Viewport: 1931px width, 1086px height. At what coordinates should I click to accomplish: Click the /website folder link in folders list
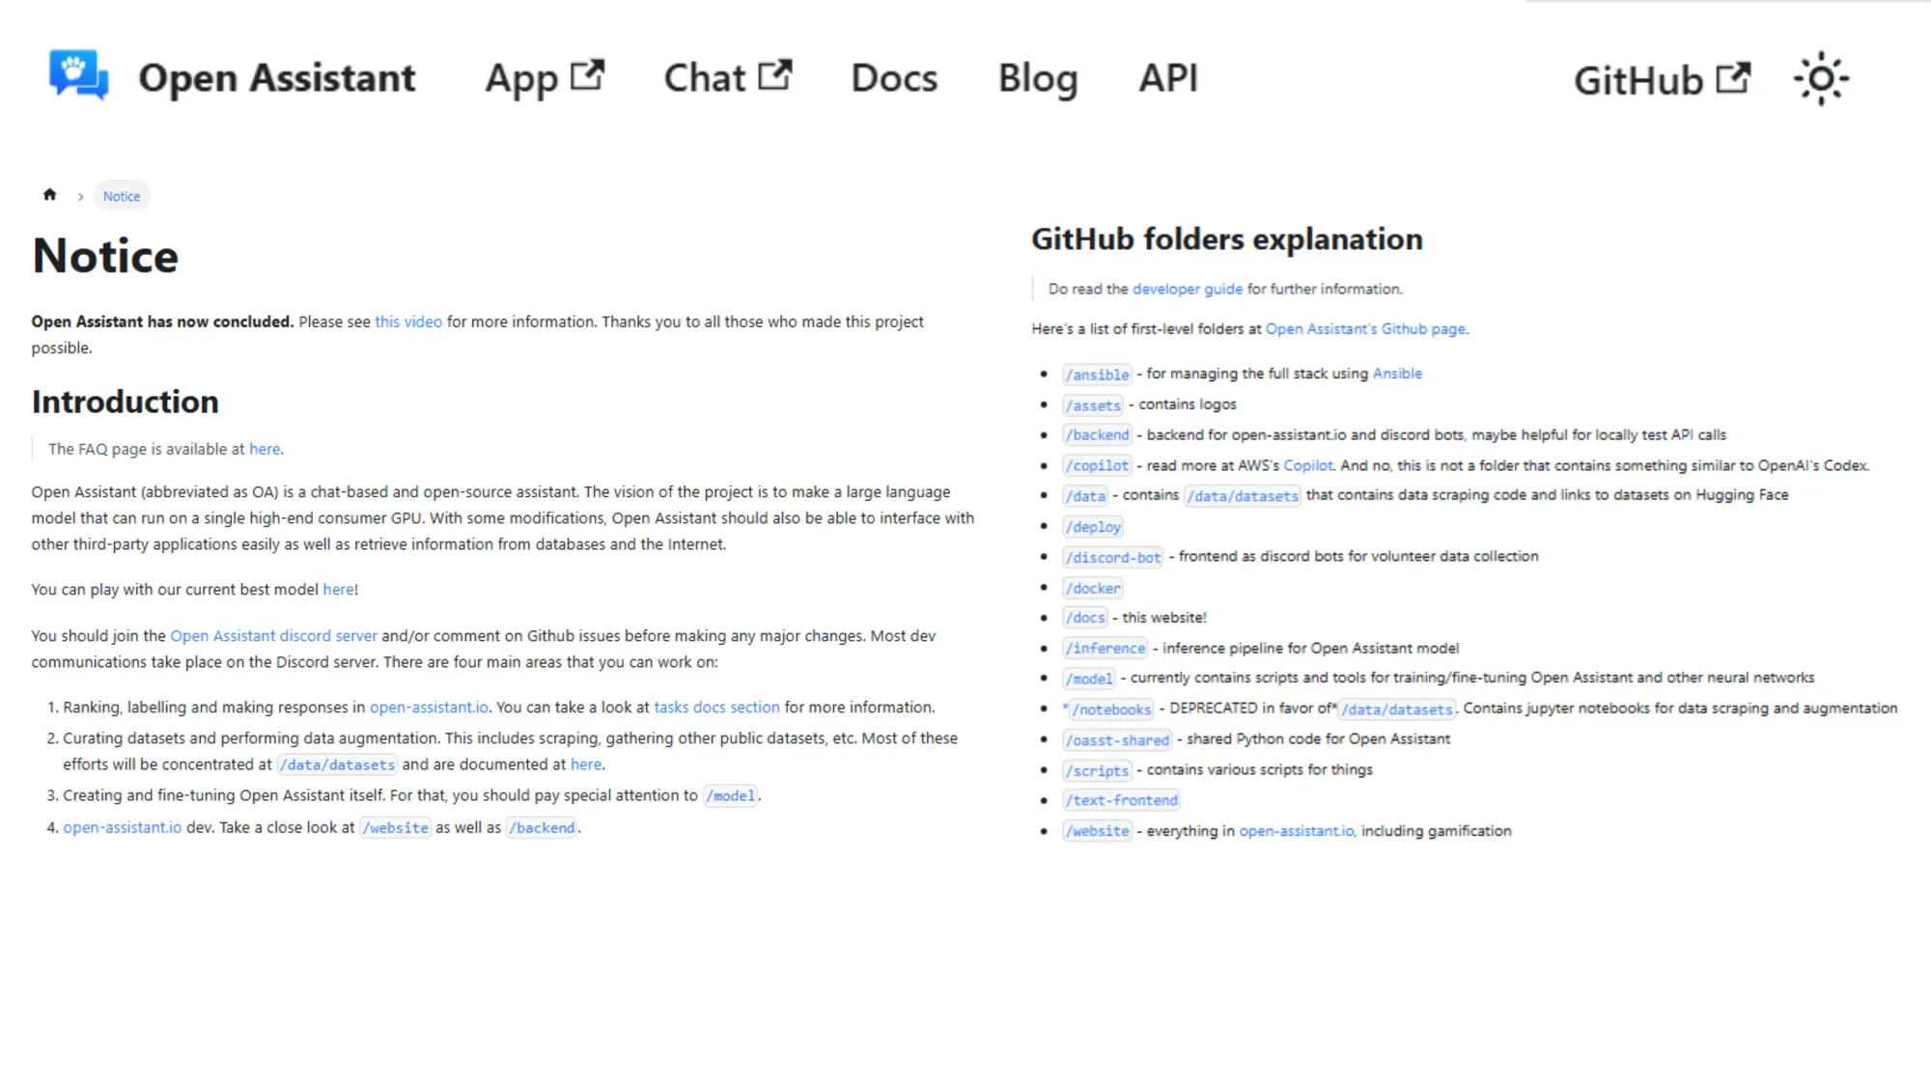(1097, 831)
